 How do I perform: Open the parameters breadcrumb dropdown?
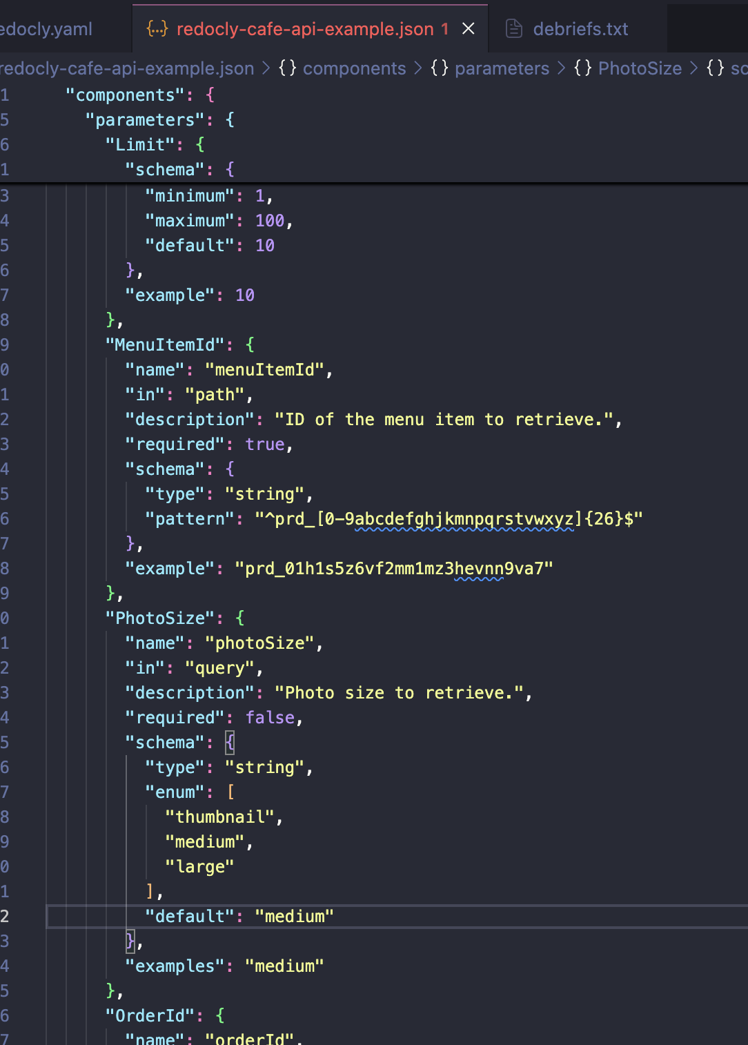[x=502, y=68]
